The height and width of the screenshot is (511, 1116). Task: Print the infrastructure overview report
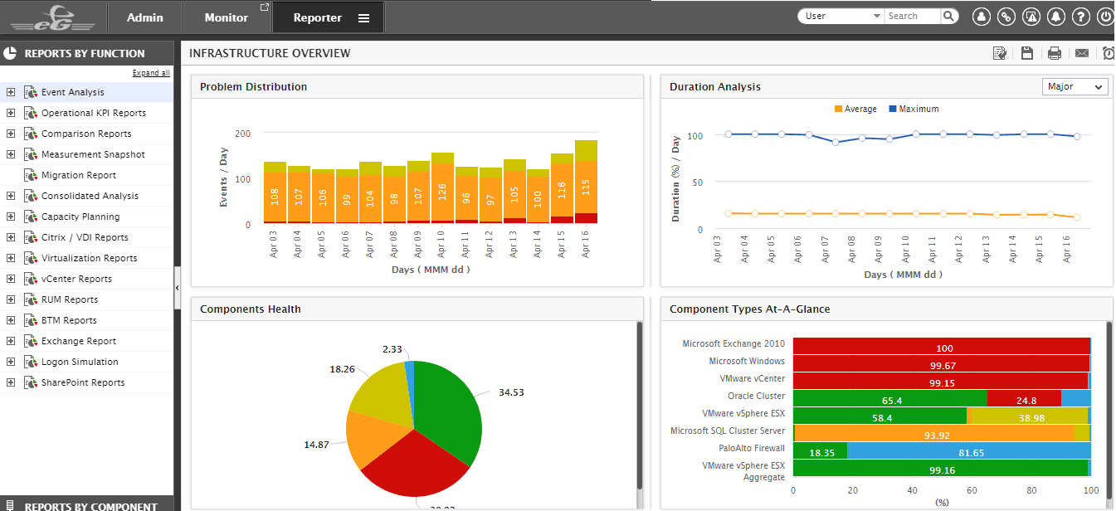click(1055, 53)
